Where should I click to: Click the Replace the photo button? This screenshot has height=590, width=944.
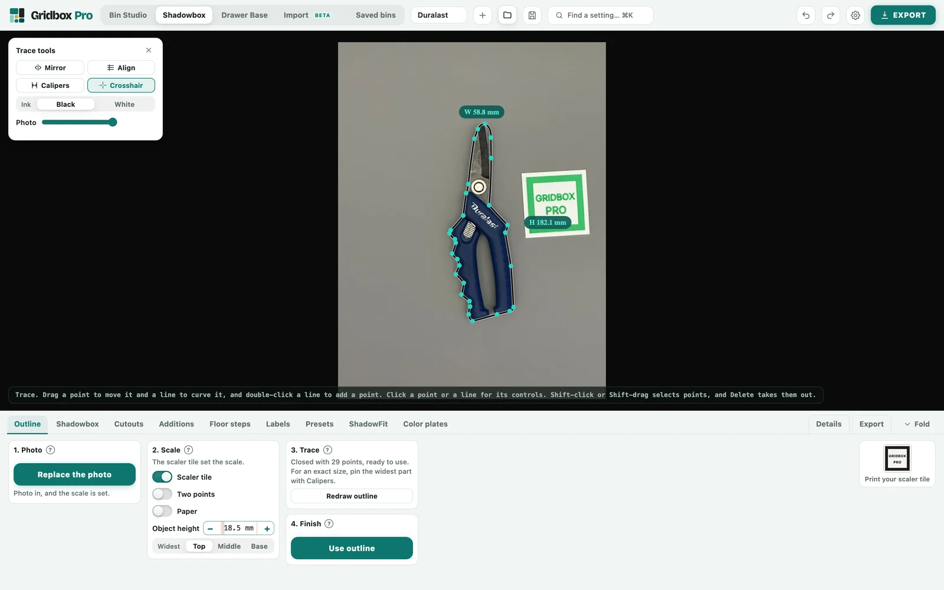[x=74, y=474]
